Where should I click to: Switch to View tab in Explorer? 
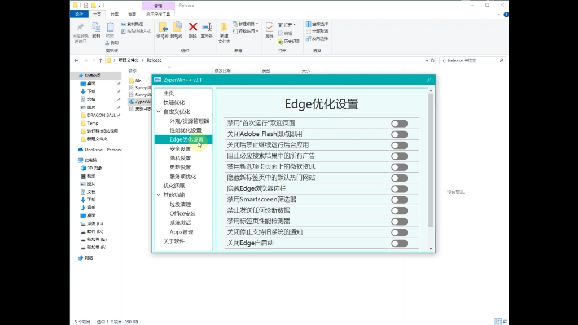132,14
